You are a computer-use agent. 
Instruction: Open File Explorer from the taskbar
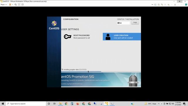coord(60,104)
